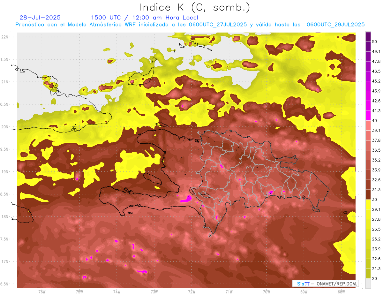Pick the gray swatch below 20 on colorbar
Image resolution: width=383 pixels, height=296 pixels.
coord(368,283)
